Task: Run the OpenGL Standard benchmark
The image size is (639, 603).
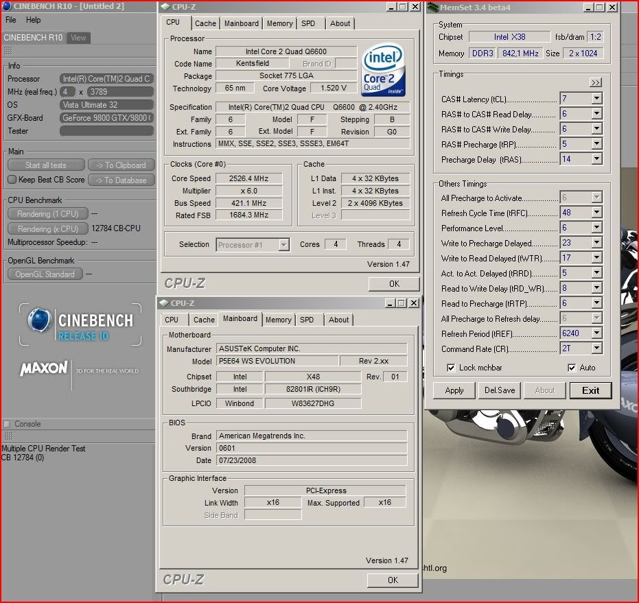Action: click(45, 274)
